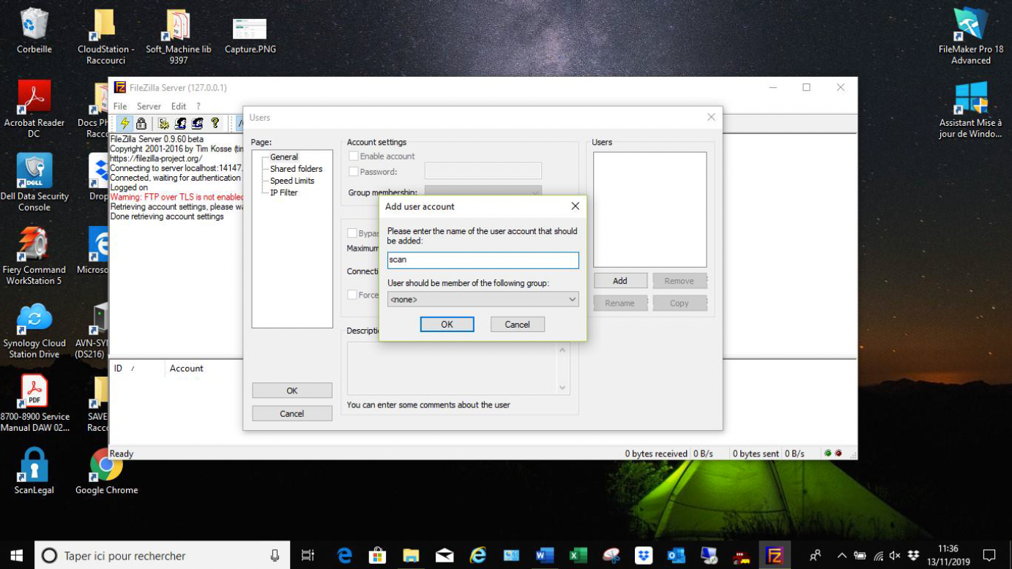Click the FileZilla Server taskbar icon
The width and height of the screenshot is (1012, 569).
point(774,556)
